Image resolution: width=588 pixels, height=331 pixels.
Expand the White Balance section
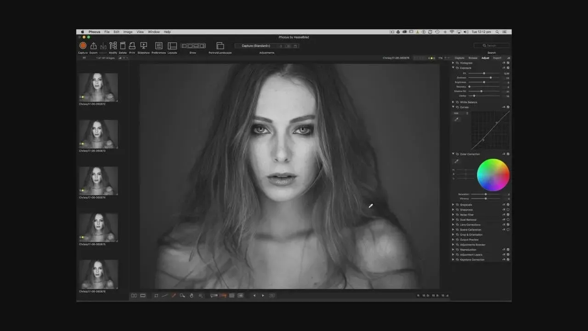[x=453, y=102]
